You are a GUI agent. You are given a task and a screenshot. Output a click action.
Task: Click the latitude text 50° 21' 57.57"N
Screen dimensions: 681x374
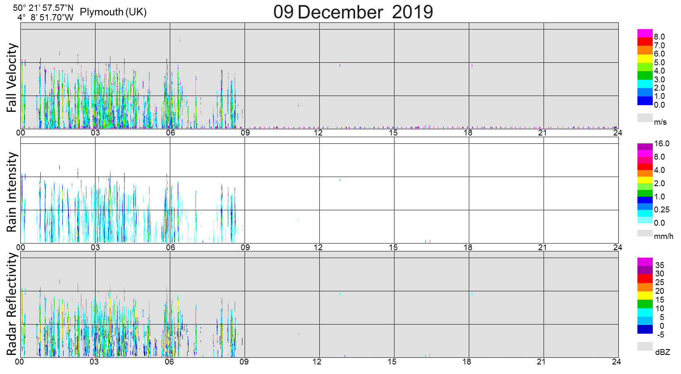coord(43,8)
